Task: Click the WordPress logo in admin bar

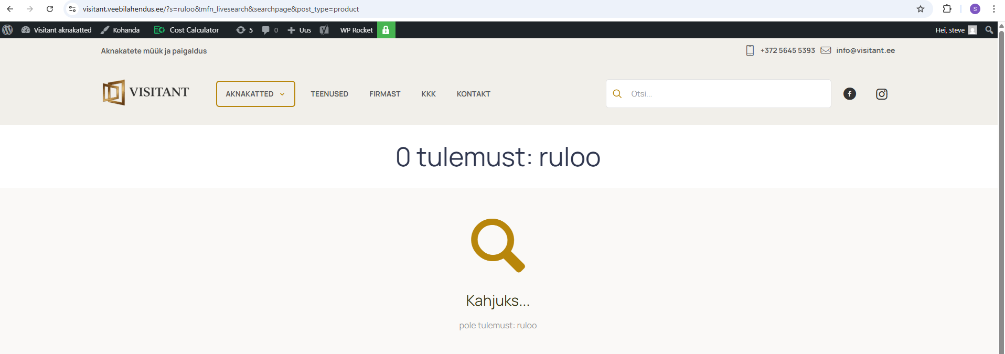Action: pos(7,30)
